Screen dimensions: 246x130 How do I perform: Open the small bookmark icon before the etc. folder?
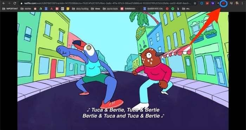[178, 9]
